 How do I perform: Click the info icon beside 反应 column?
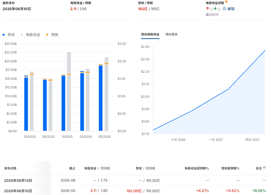(264, 167)
